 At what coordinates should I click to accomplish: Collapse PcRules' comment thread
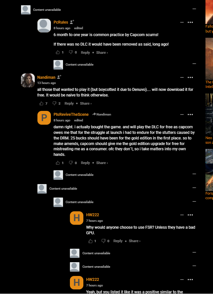pyautogui.click(x=182, y=22)
